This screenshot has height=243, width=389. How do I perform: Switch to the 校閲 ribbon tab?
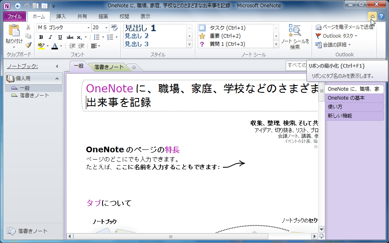(124, 17)
